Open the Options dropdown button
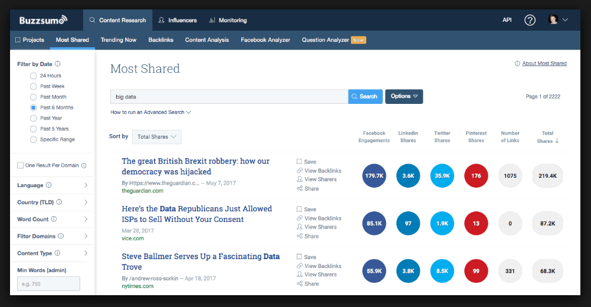This screenshot has width=591, height=307. tap(404, 96)
